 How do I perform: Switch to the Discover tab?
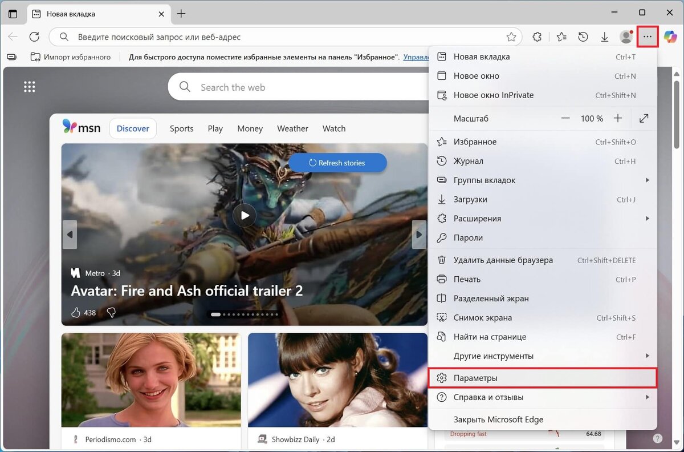tap(133, 128)
